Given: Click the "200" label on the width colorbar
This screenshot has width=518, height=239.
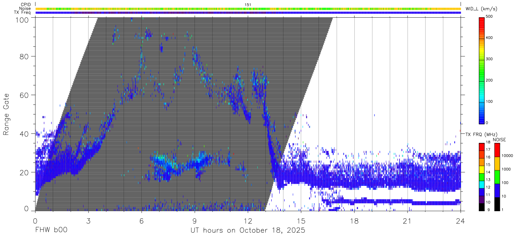Looking at the screenshot, I should coord(490,81).
